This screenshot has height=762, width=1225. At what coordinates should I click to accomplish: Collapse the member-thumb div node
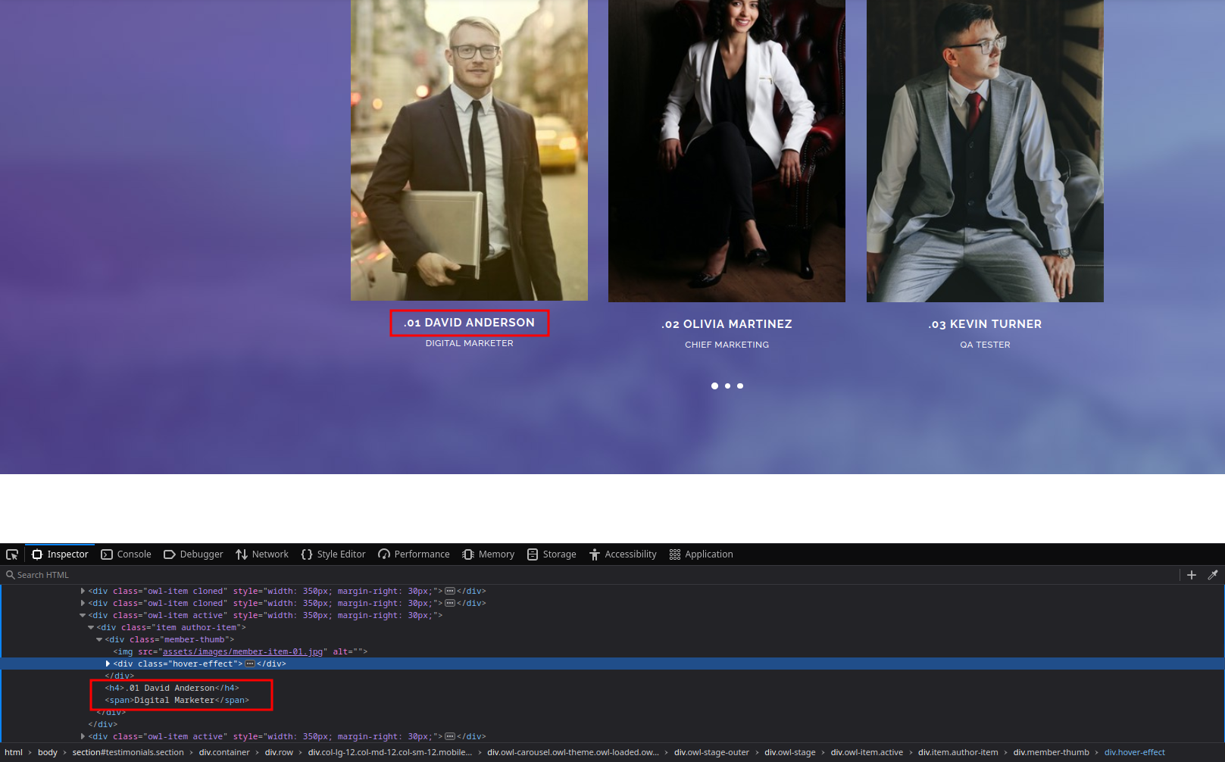point(99,639)
